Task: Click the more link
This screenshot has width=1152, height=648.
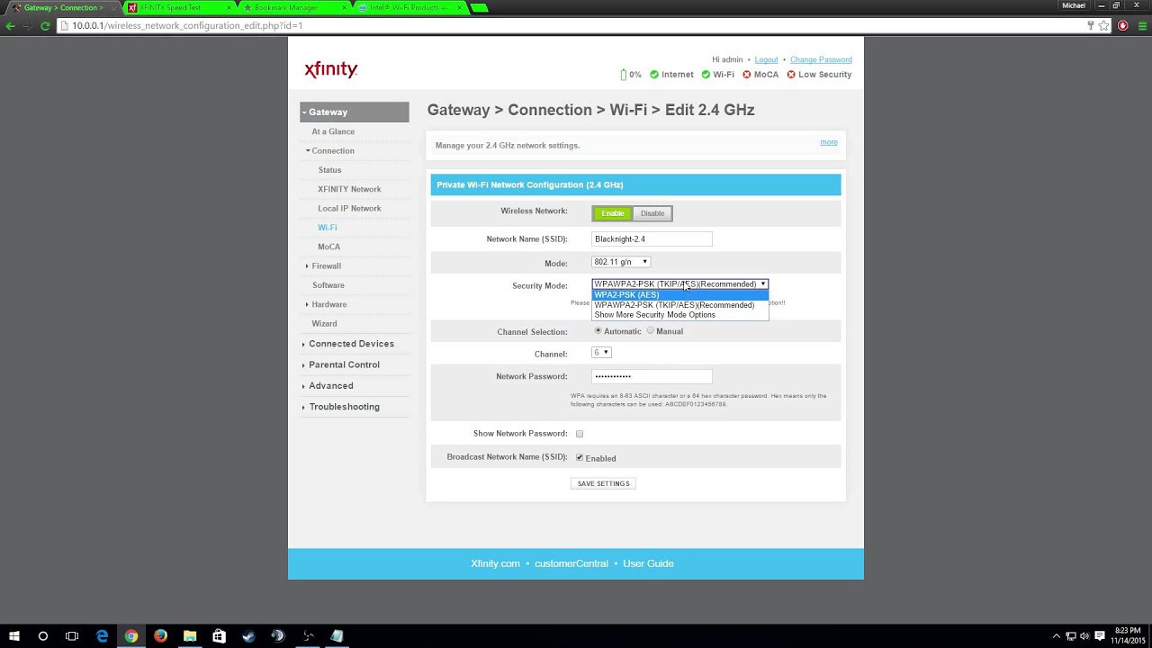Action: [x=829, y=142]
